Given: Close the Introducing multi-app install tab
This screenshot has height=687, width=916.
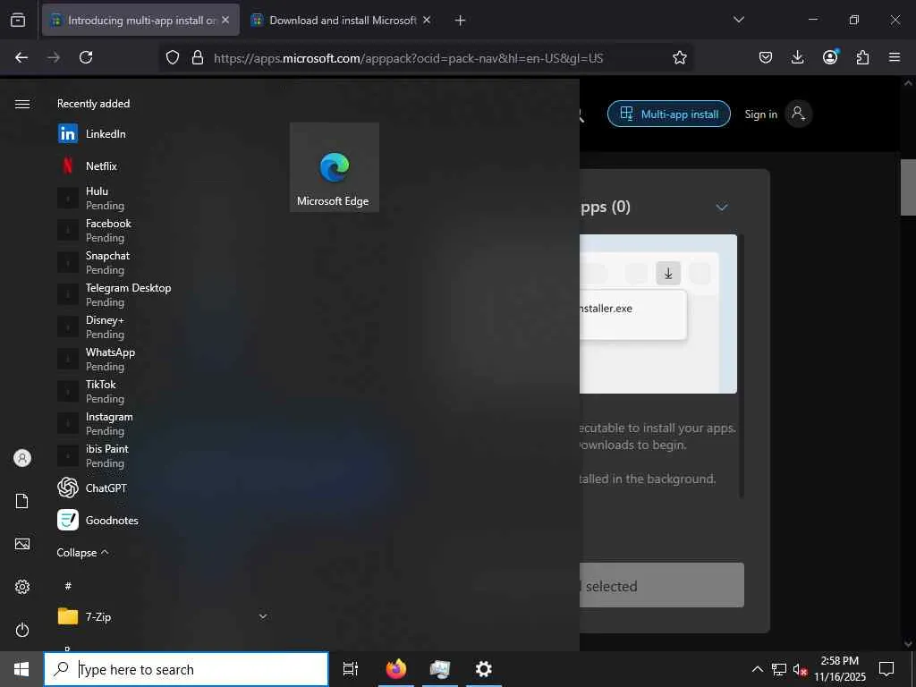Looking at the screenshot, I should (225, 20).
